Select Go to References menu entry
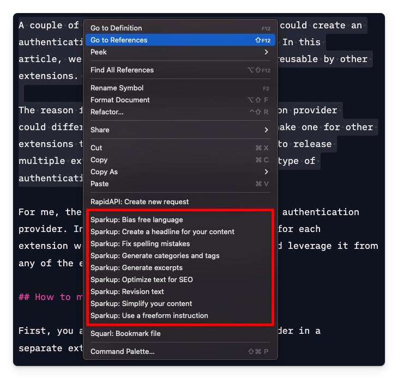The width and height of the screenshot is (398, 379). (180, 40)
